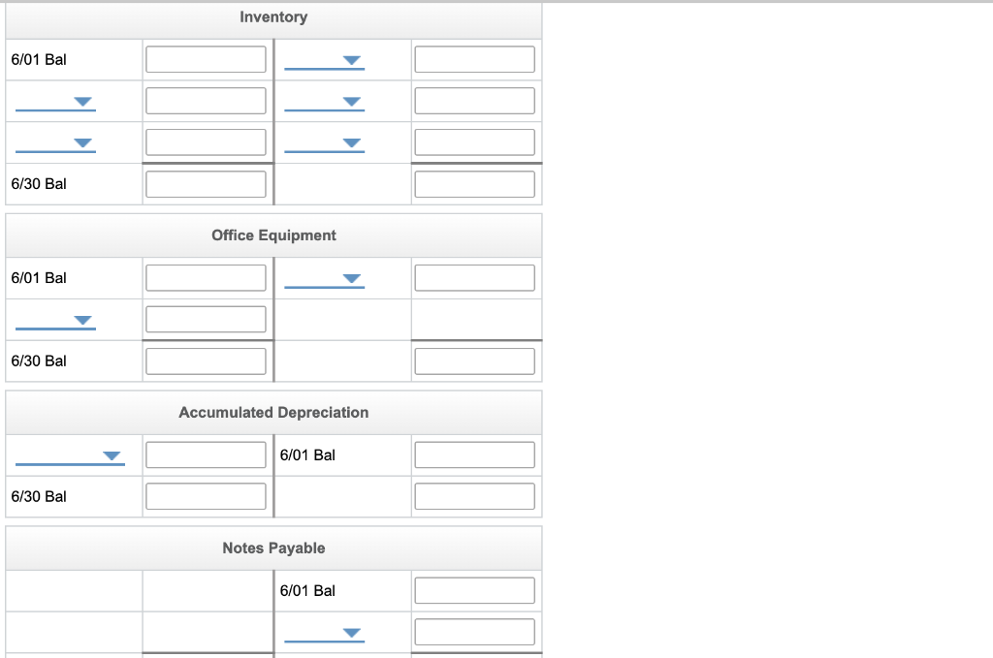The image size is (993, 658).
Task: Click the Office Equipment 6/30 Bal debit field
Action: tap(206, 360)
